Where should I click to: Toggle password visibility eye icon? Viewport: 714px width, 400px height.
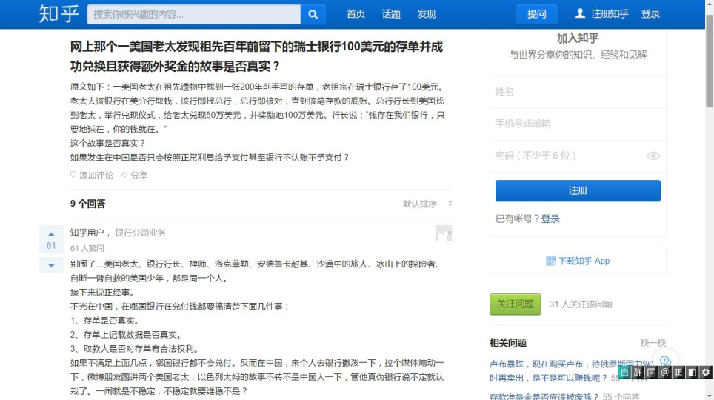click(x=653, y=156)
